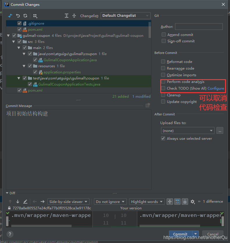The height and width of the screenshot is (243, 230).
Task: Toggle the Perform code analysis checkbox
Action: pos(163,81)
